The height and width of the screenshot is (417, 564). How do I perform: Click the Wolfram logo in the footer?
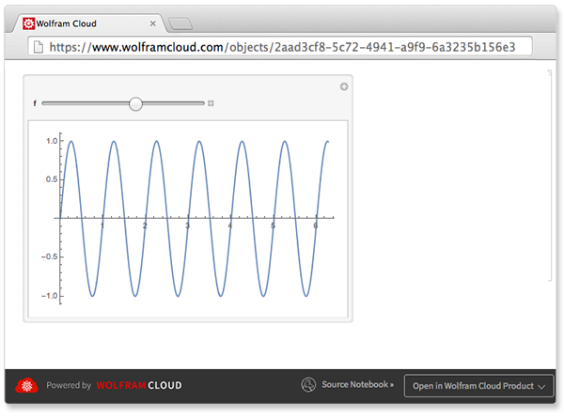coord(25,385)
